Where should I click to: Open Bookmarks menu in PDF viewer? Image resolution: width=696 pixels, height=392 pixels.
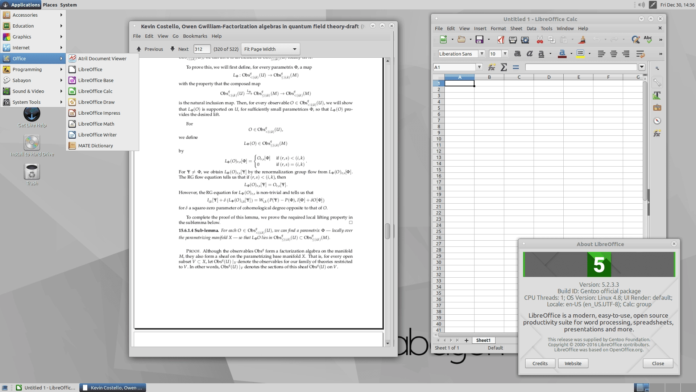195,36
